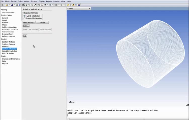Click the Help button in task panel
The image size is (189, 120).
25,36
